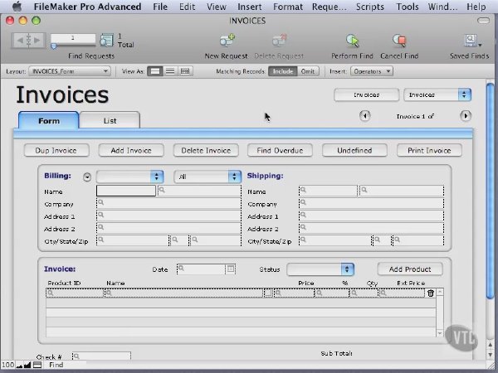Click the Add Product button

(410, 269)
